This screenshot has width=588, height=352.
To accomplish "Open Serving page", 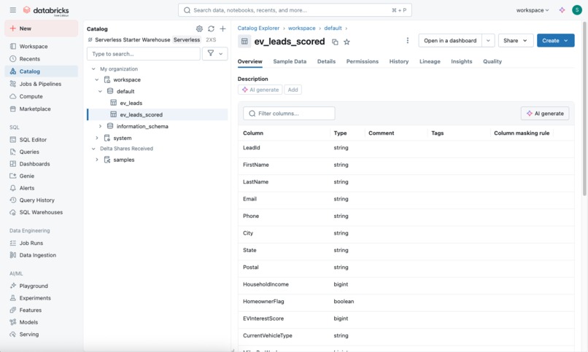I will tap(42, 334).
